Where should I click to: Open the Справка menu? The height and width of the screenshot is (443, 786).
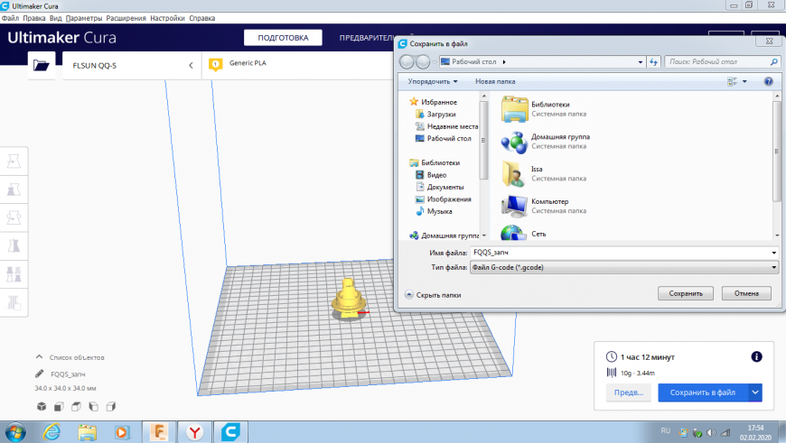[x=202, y=18]
